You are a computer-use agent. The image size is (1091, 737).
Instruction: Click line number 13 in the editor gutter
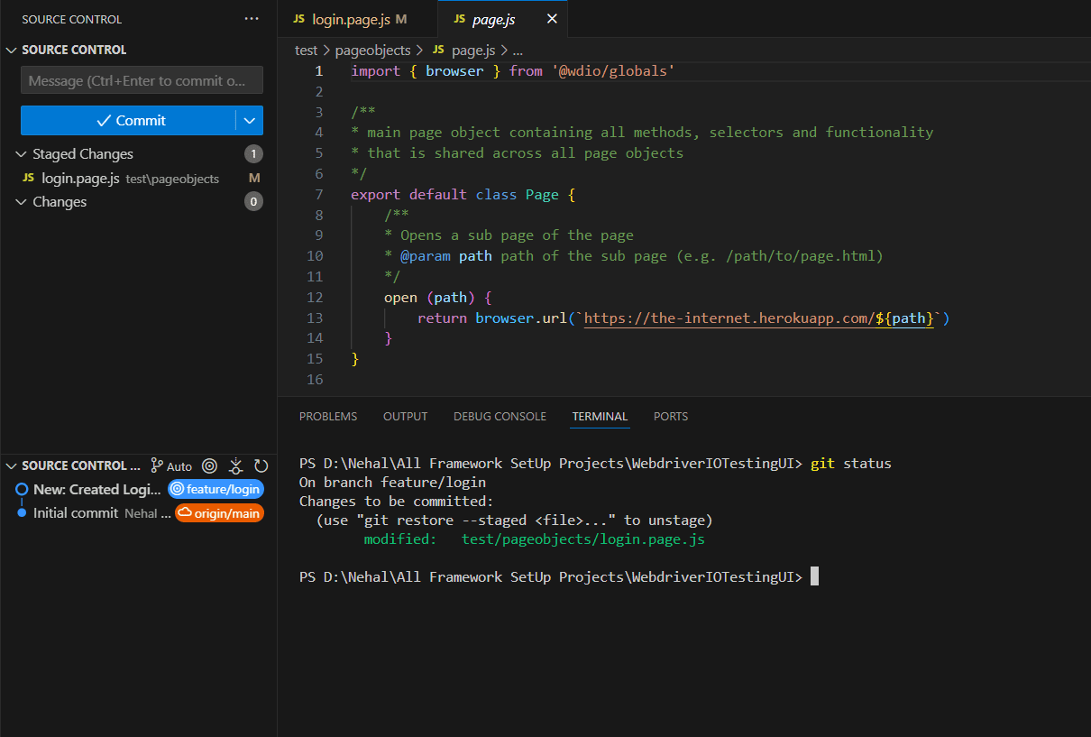[315, 318]
